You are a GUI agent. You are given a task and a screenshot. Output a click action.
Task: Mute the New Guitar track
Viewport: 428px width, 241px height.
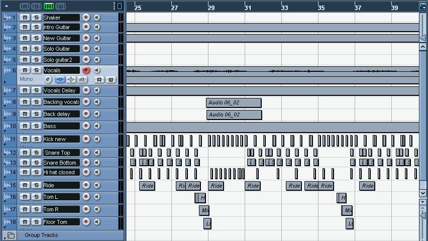[25, 38]
